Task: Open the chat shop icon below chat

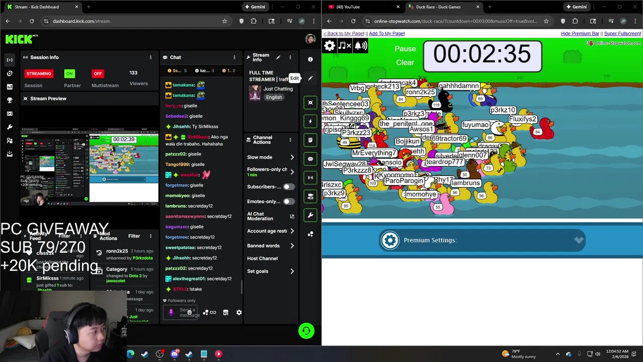Action: tap(226, 312)
